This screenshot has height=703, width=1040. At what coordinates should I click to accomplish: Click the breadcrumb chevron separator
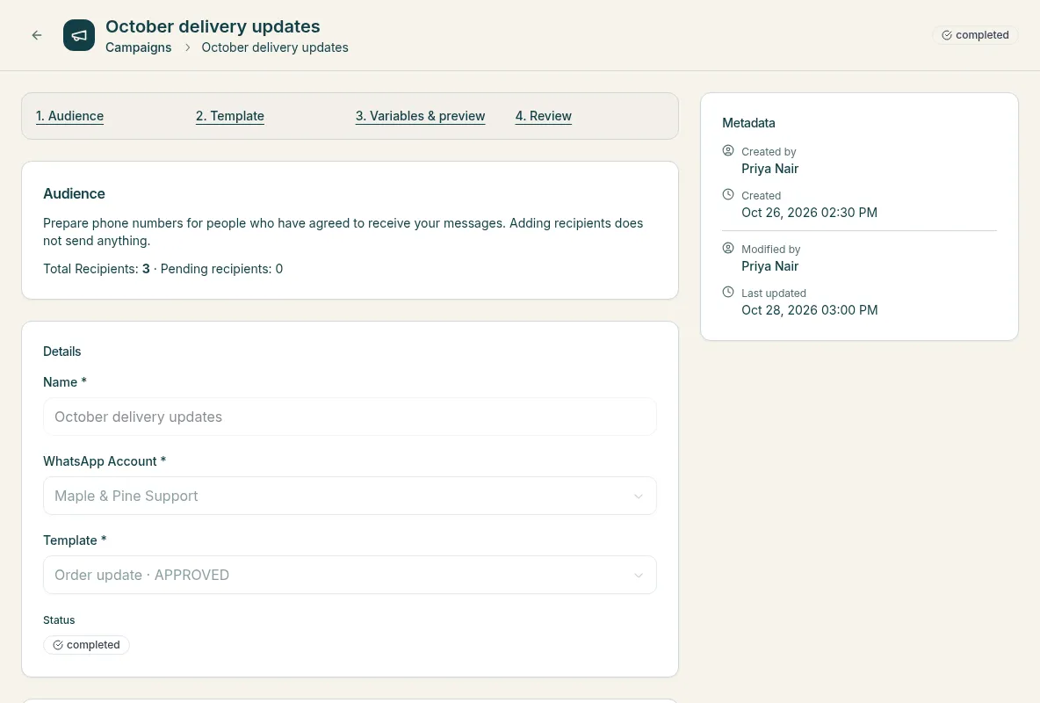coord(187,47)
